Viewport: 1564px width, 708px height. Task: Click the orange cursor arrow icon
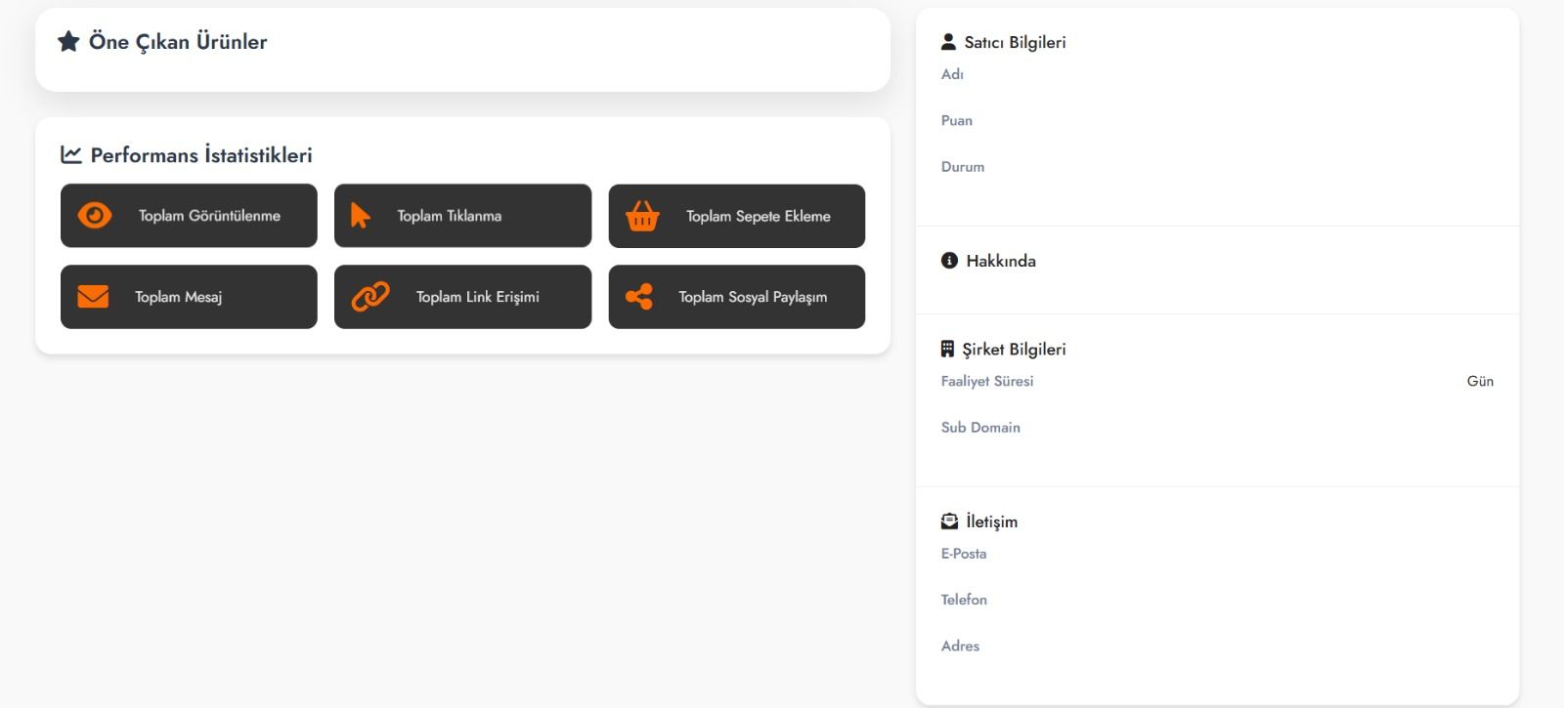pyautogui.click(x=360, y=216)
